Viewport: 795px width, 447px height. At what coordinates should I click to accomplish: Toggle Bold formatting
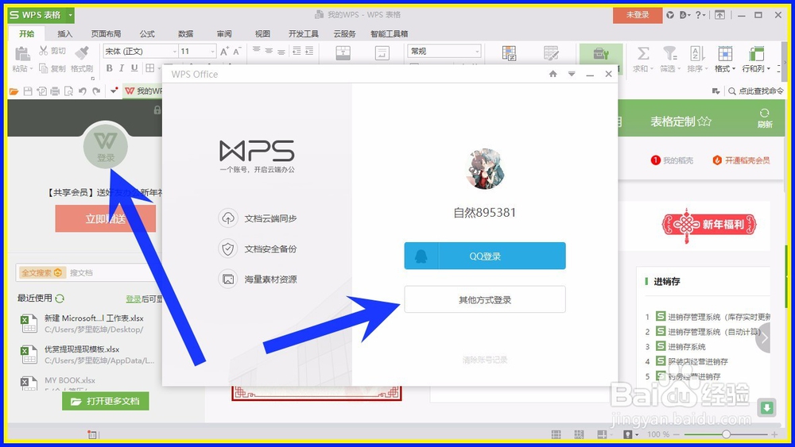(109, 67)
